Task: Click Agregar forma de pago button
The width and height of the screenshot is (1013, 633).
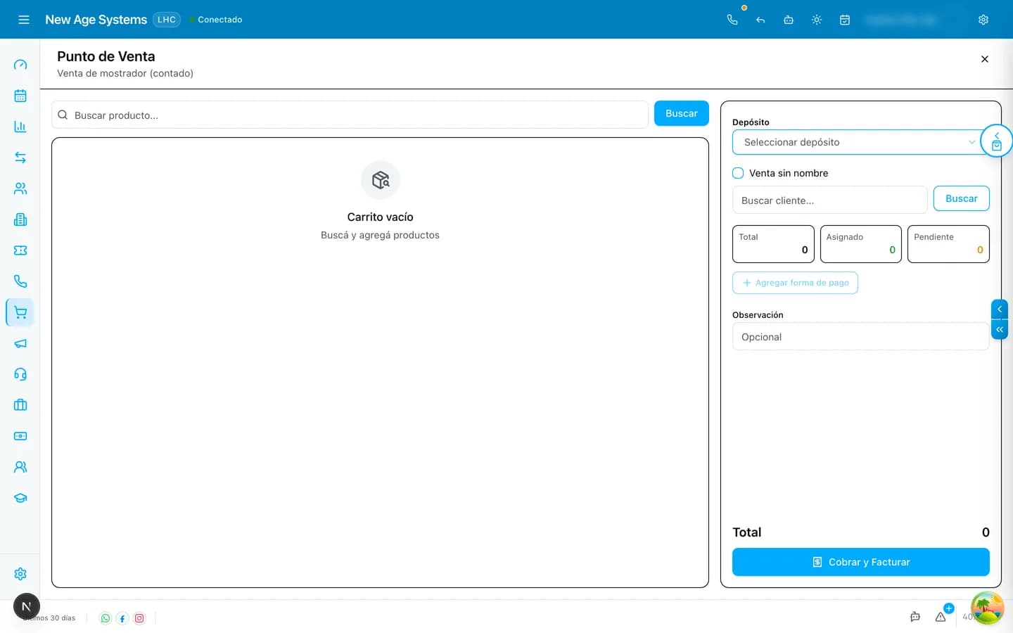Action: [795, 283]
